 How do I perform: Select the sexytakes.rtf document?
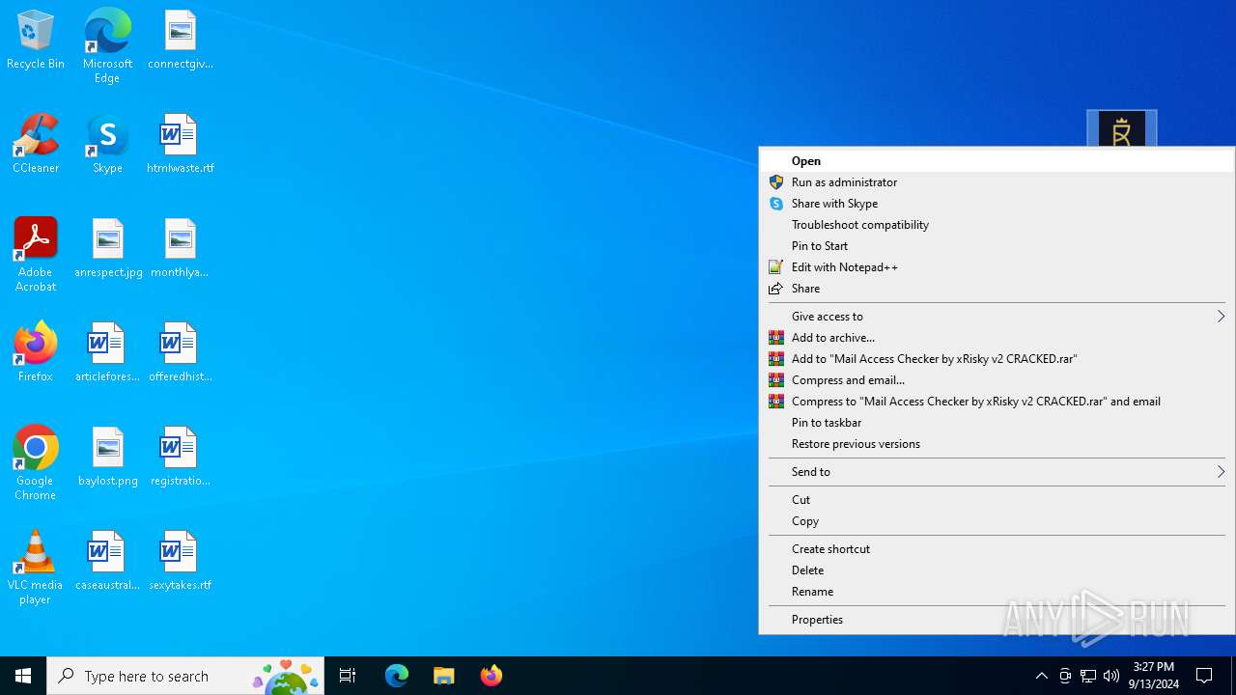(x=181, y=562)
